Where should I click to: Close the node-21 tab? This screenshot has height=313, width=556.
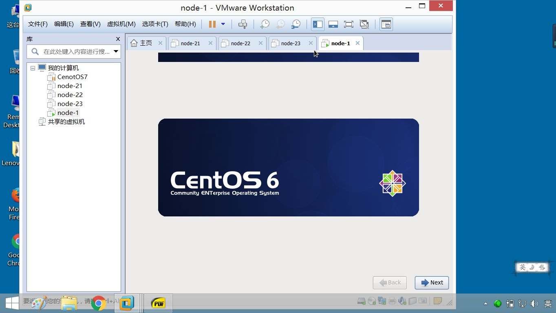210,43
